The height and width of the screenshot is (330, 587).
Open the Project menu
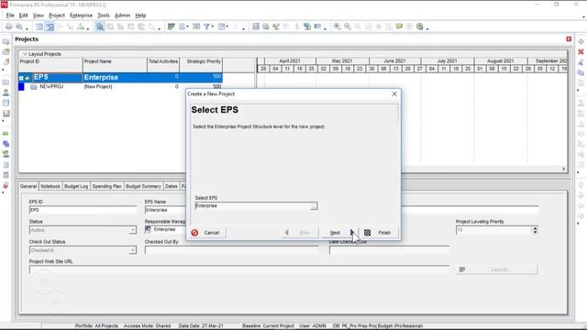[57, 16]
